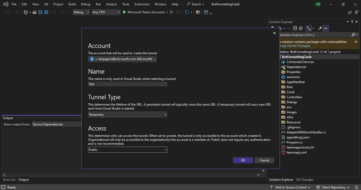Select the Dependencies node in Solution Explorer
Screen dimensions: 361x190
tap(296, 67)
